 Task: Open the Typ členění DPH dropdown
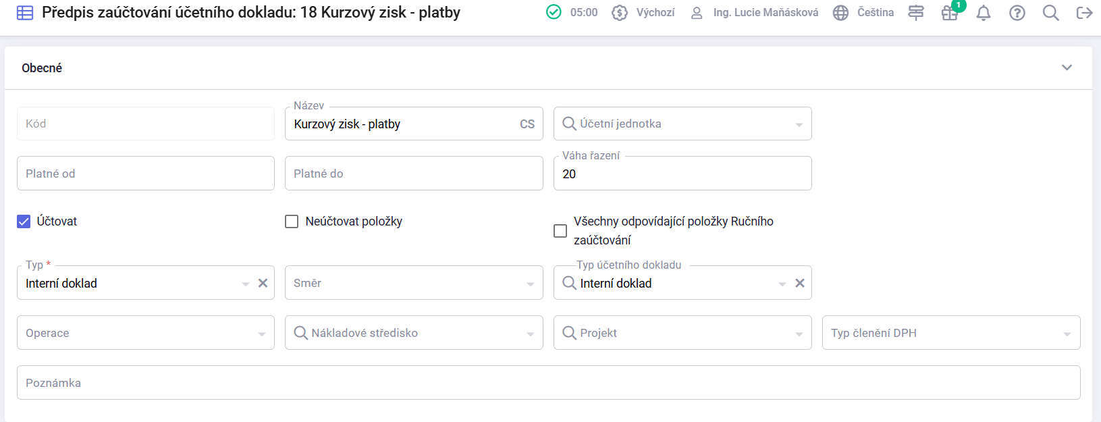point(951,333)
